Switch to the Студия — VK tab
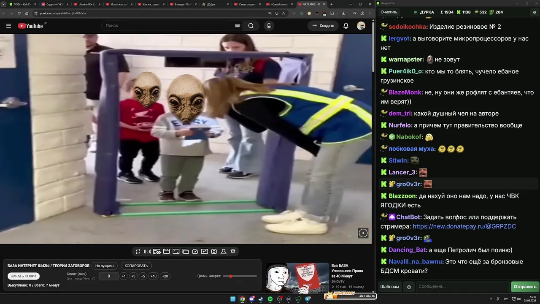 pos(54,4)
